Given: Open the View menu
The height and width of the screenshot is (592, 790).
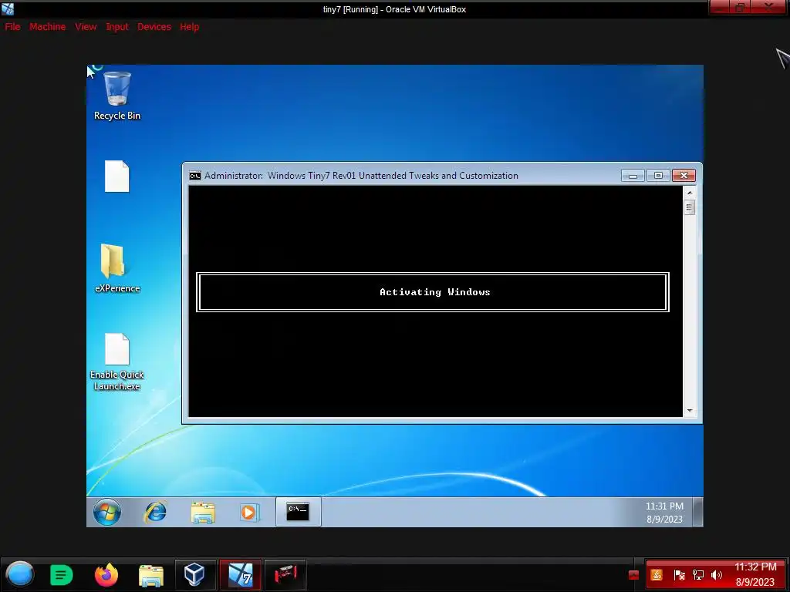Looking at the screenshot, I should pos(86,27).
